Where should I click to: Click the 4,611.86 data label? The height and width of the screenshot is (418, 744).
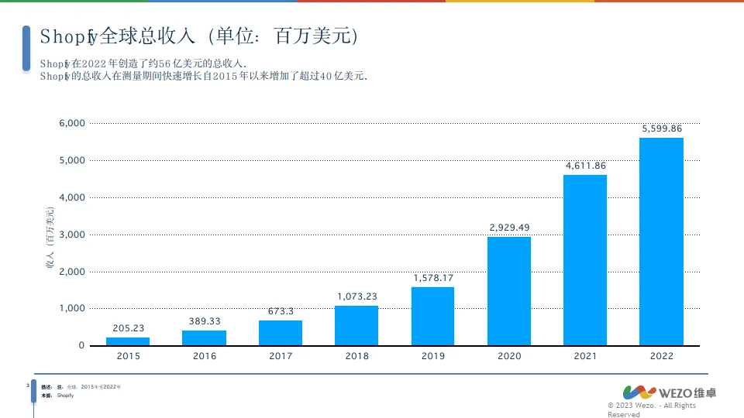click(586, 166)
